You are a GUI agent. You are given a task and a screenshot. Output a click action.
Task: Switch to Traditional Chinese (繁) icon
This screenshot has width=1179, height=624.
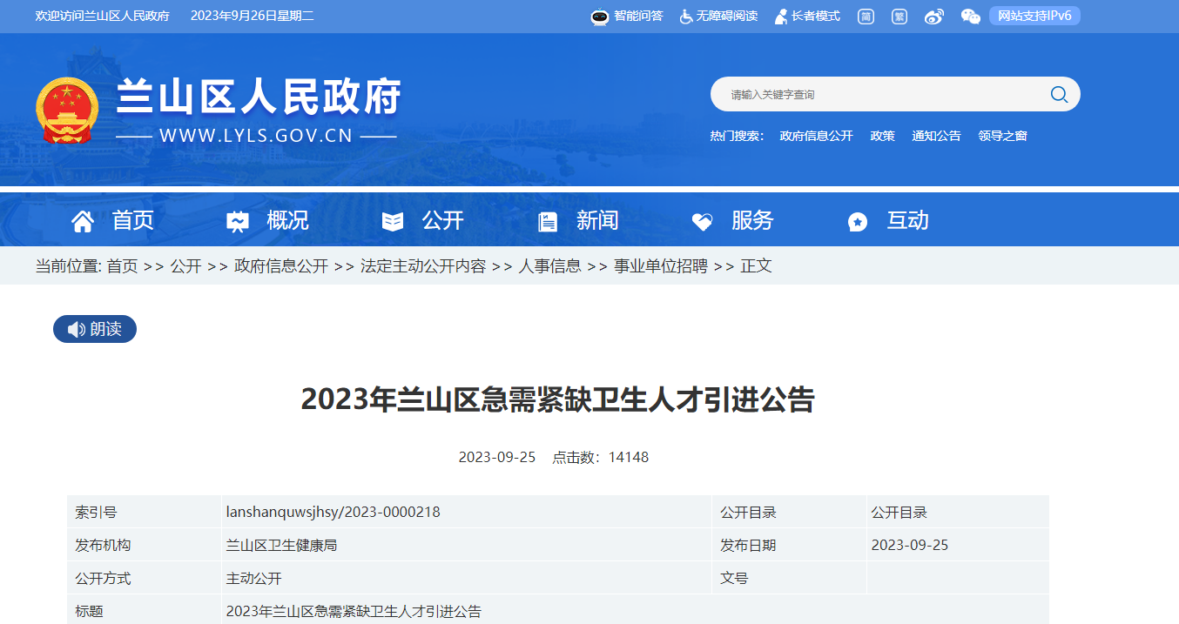(899, 17)
